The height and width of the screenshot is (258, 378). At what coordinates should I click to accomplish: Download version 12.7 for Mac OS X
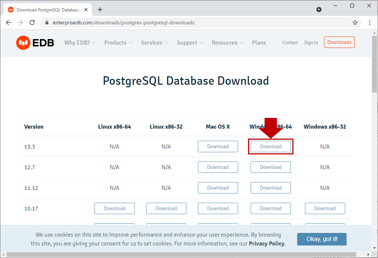tap(218, 167)
